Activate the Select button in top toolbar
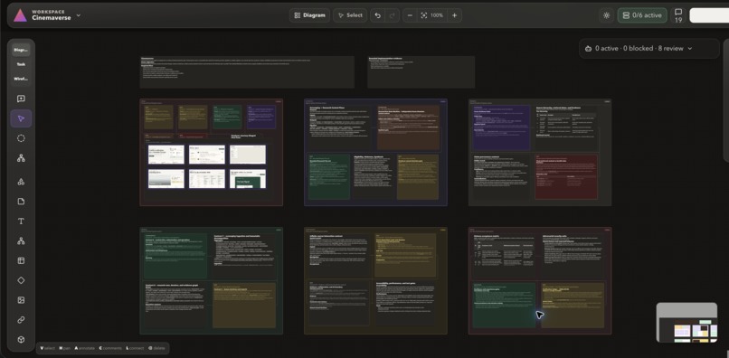The height and width of the screenshot is (358, 729). pos(350,15)
